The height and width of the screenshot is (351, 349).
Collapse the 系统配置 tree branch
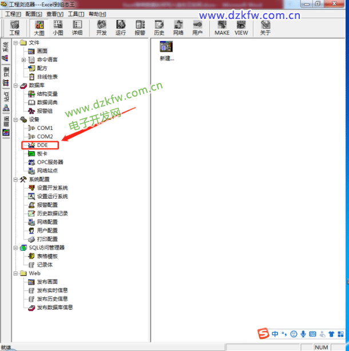click(15, 179)
